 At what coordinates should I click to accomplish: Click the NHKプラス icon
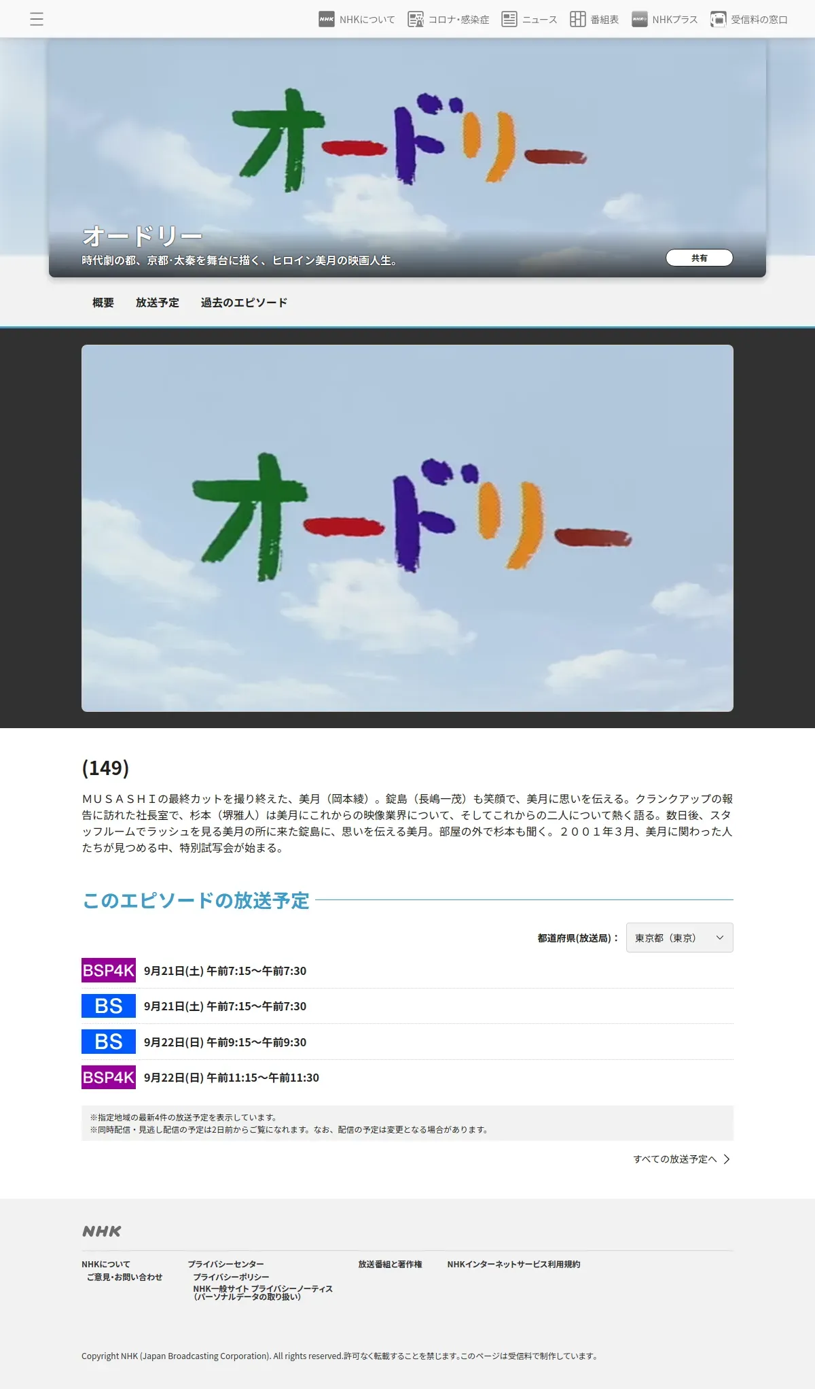pyautogui.click(x=640, y=19)
